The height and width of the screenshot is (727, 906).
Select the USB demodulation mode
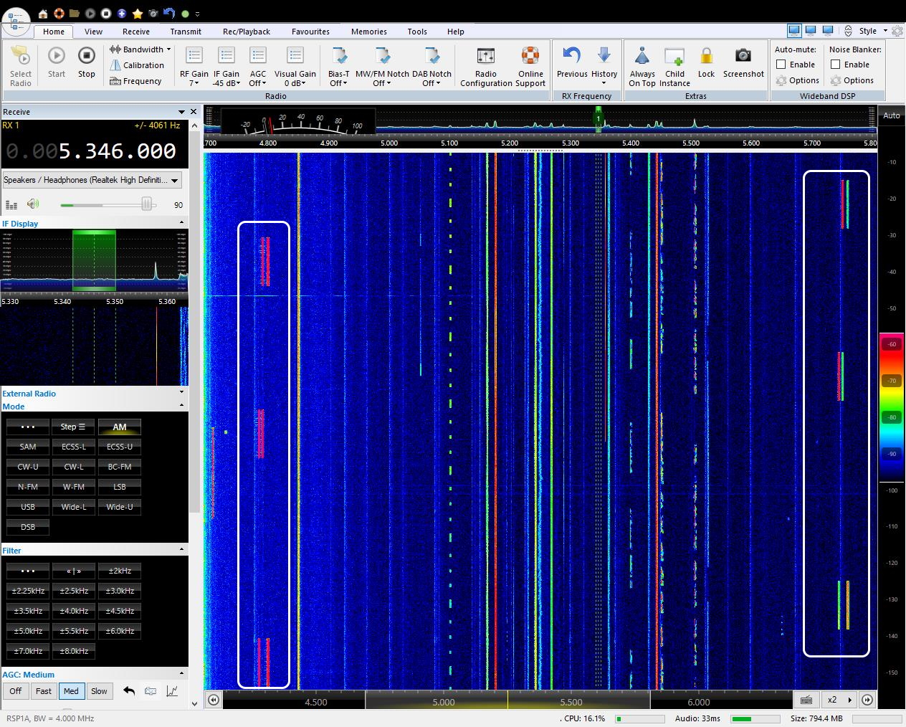pos(28,507)
